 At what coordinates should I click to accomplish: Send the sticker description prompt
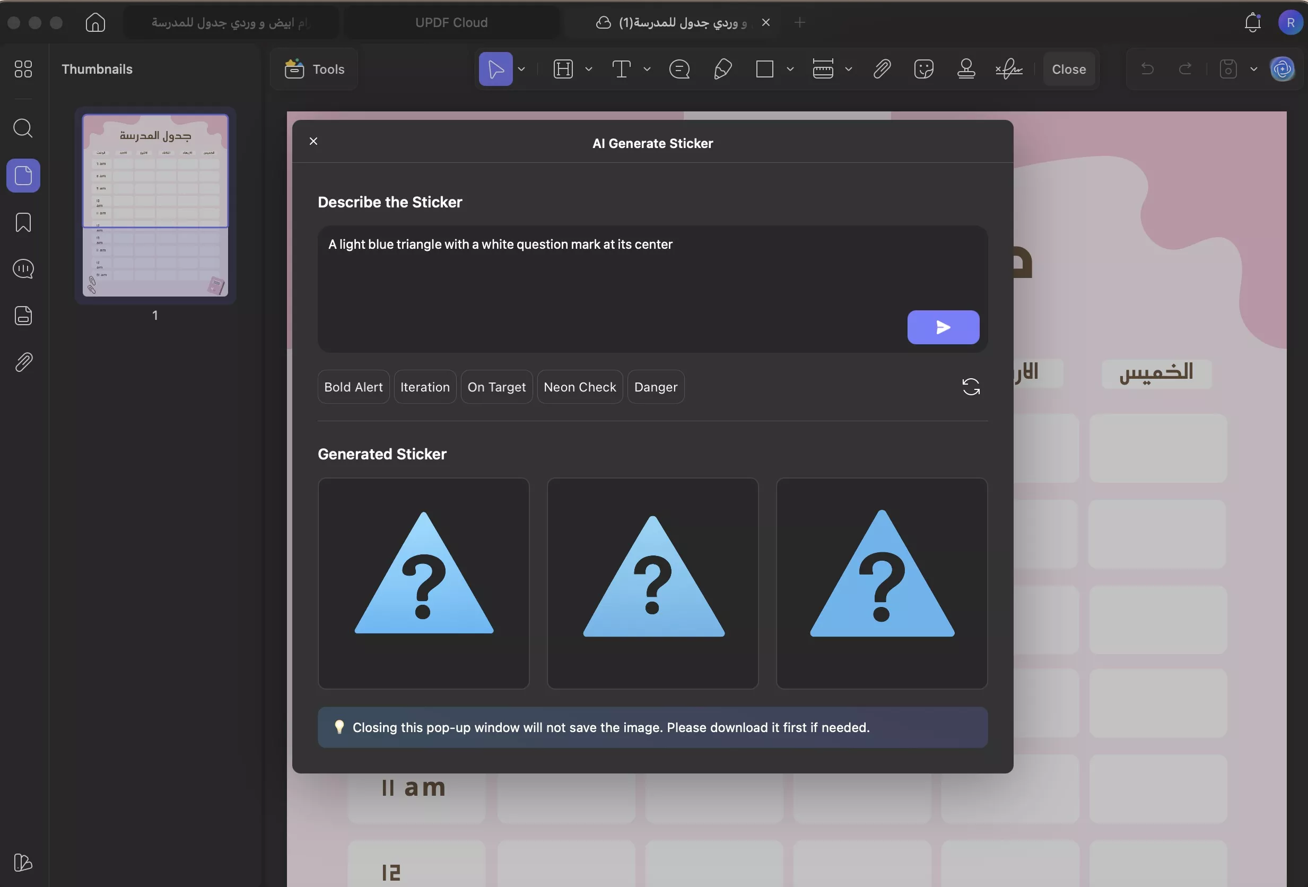[943, 327]
